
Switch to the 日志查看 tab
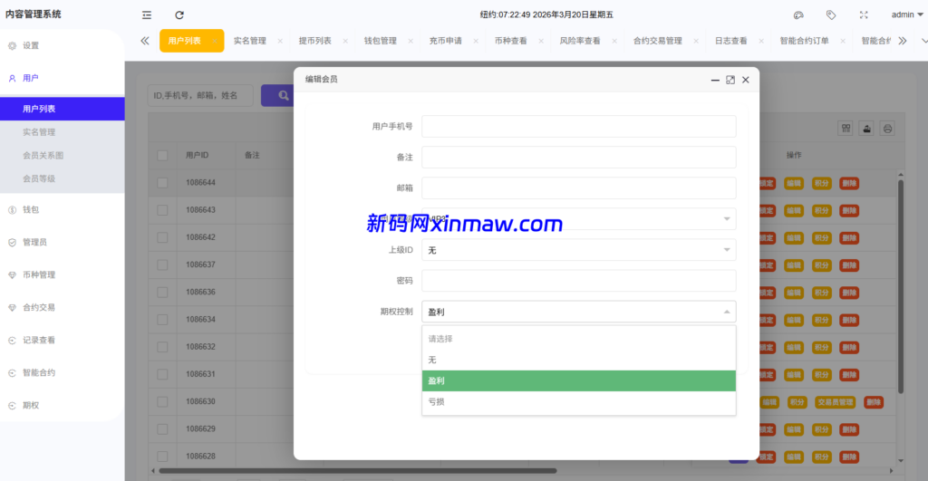(x=731, y=41)
